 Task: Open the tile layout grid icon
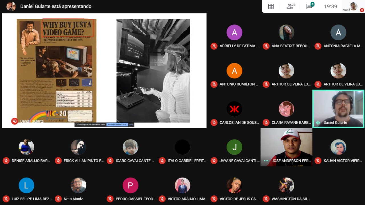click(x=271, y=6)
